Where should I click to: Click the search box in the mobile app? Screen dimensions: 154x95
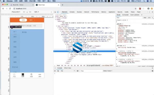(x=27, y=26)
